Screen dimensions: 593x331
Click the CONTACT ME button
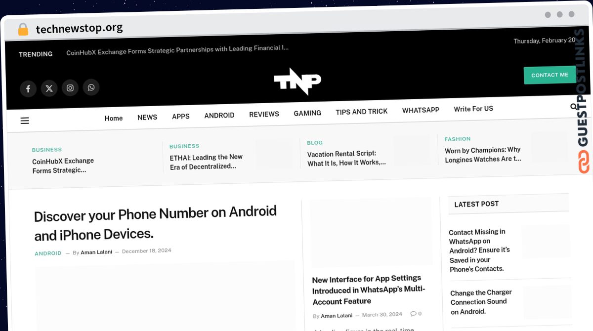pyautogui.click(x=550, y=75)
